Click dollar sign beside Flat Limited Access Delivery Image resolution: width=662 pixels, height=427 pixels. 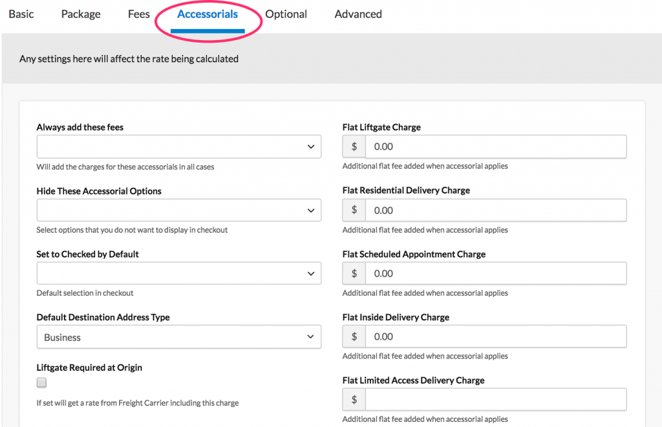click(354, 400)
